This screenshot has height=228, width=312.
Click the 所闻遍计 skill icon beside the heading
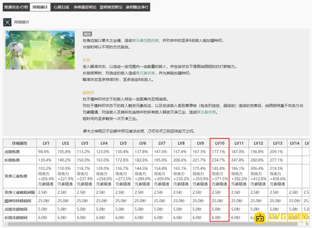coord(7,22)
